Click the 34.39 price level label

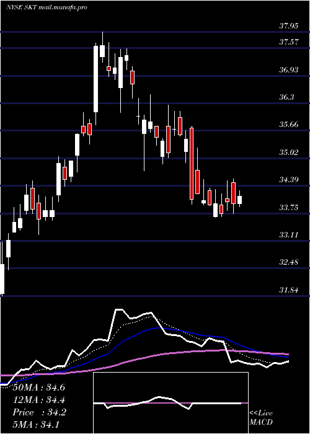tap(288, 180)
